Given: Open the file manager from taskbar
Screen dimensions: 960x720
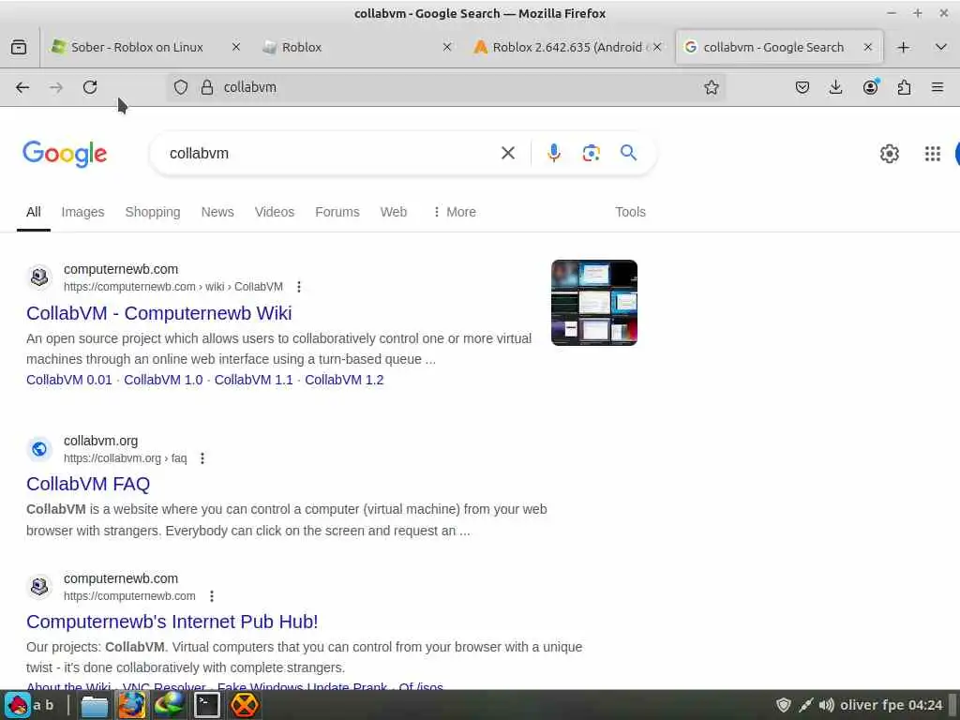Looking at the screenshot, I should pyautogui.click(x=95, y=705).
